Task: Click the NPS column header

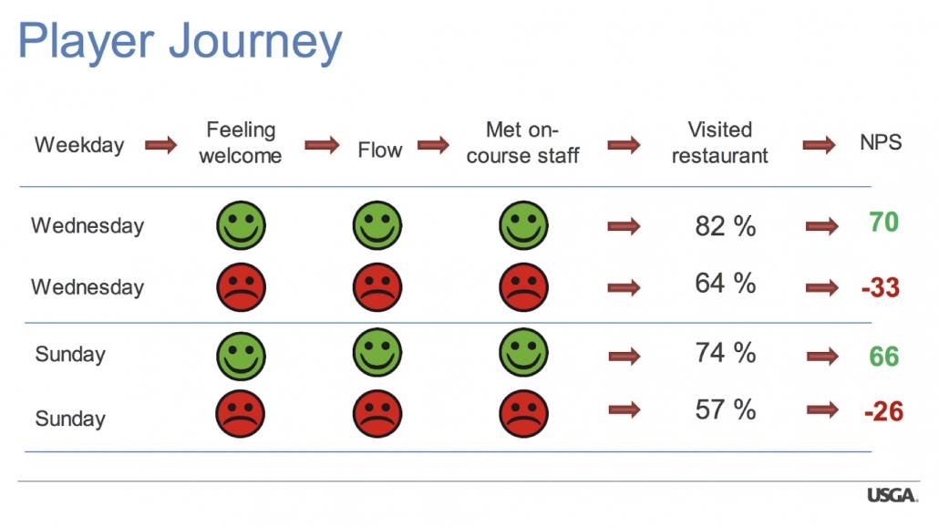Action: tap(881, 142)
